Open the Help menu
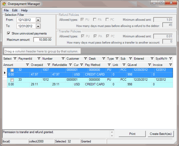Screen dimensions: 179x146 (24, 10)
